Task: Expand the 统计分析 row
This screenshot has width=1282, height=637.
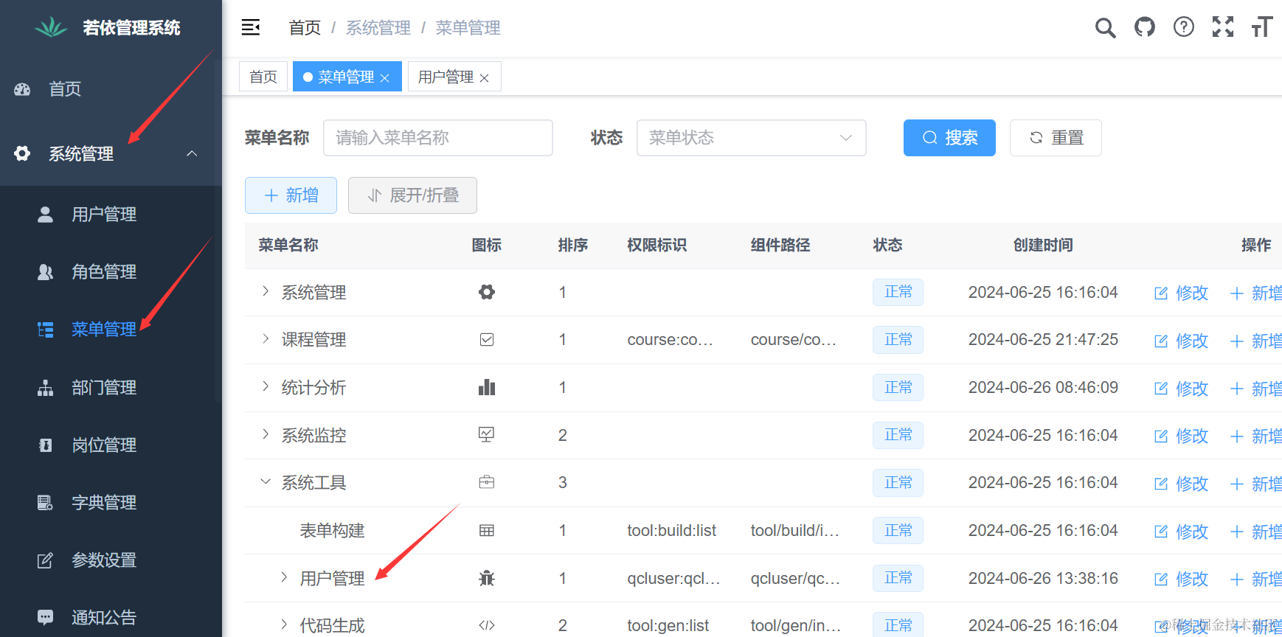Action: (x=266, y=387)
